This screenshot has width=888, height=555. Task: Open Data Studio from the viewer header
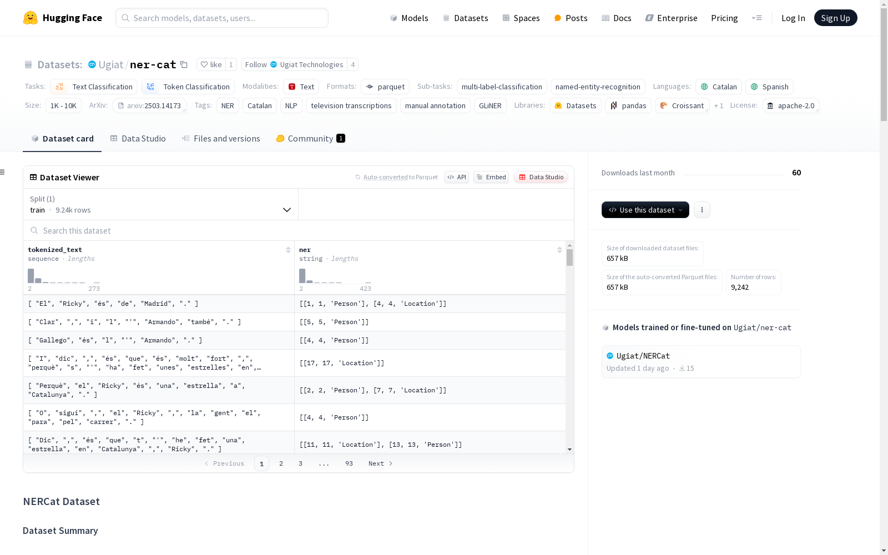[541, 177]
